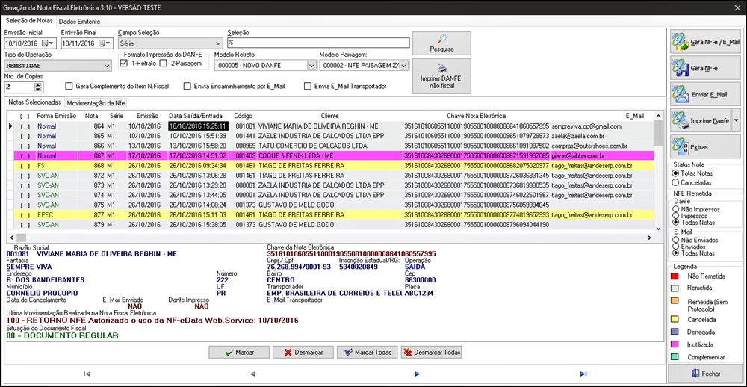Mark checkbox for nota 867 row
Screen dimensions: 747x387
(x=25, y=156)
